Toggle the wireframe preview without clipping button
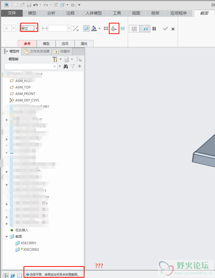 coord(134,29)
